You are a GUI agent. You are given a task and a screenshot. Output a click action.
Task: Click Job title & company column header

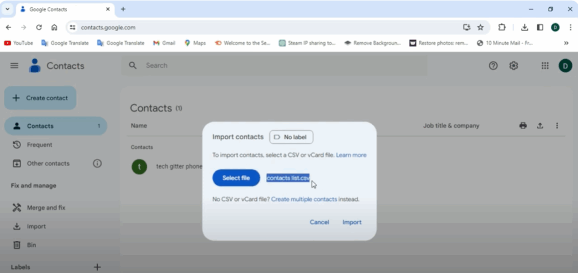(x=451, y=126)
